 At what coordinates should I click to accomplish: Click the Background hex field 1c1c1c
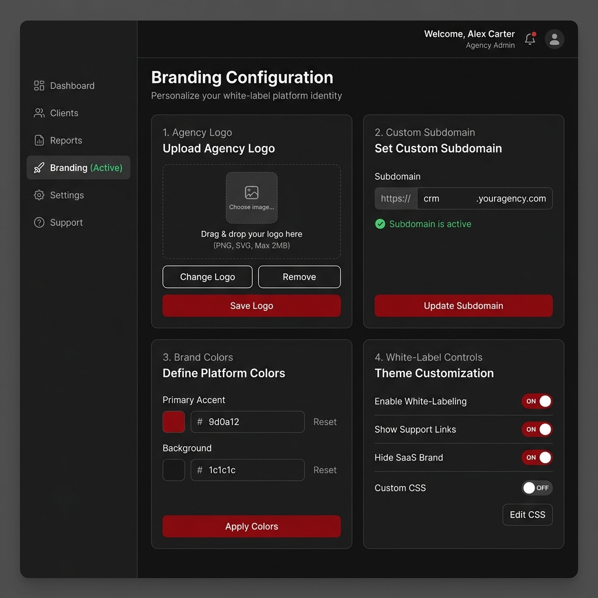[248, 470]
